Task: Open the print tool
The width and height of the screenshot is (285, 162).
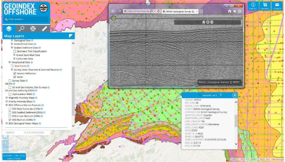Action: pyautogui.click(x=33, y=29)
